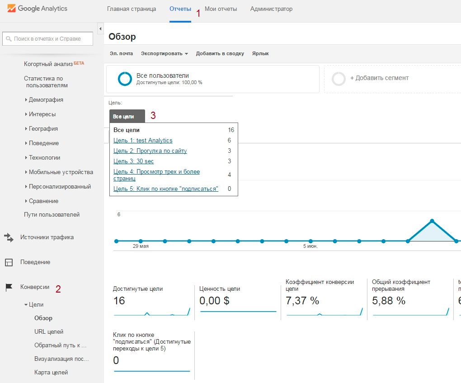461x383 pixels.
Task: Click the peak data point on graph
Action: [432, 221]
